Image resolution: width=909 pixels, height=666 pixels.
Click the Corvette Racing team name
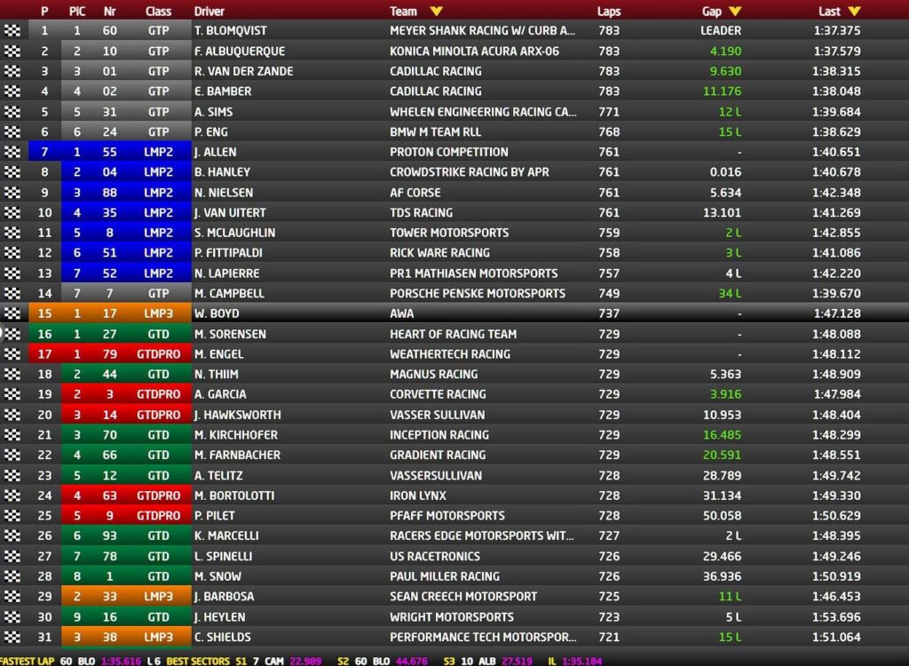pyautogui.click(x=438, y=394)
